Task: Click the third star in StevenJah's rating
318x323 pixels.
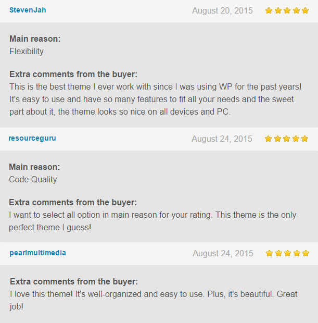Action: pyautogui.click(x=287, y=10)
